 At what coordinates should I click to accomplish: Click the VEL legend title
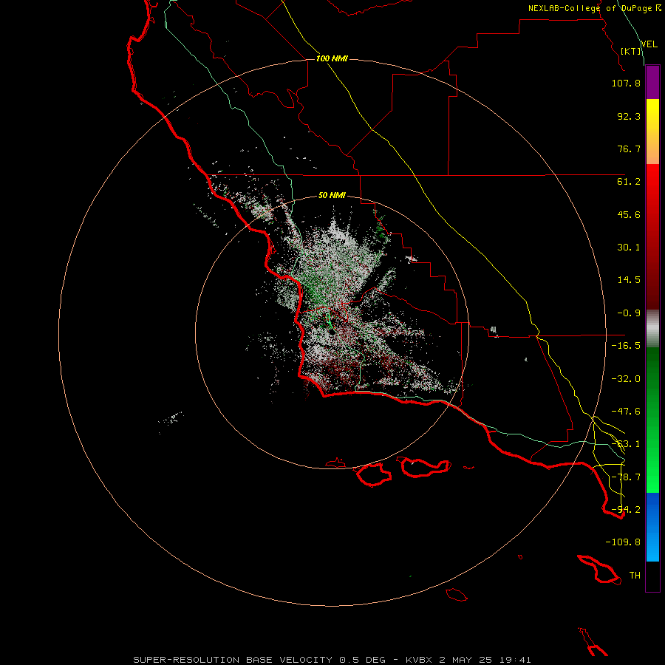[649, 44]
